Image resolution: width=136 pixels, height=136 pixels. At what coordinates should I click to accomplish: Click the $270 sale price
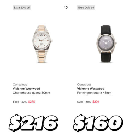[32, 101]
